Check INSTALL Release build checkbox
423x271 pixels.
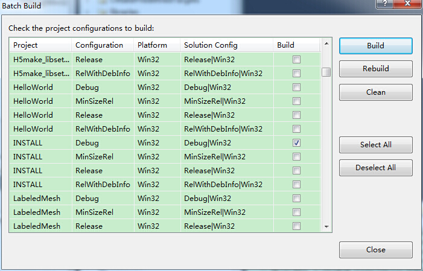pyautogui.click(x=296, y=171)
